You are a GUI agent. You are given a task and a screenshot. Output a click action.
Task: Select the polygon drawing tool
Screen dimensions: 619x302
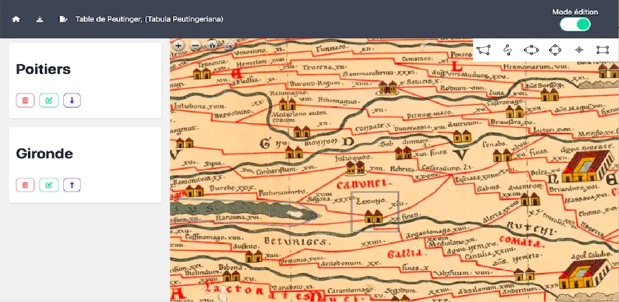[x=484, y=50]
